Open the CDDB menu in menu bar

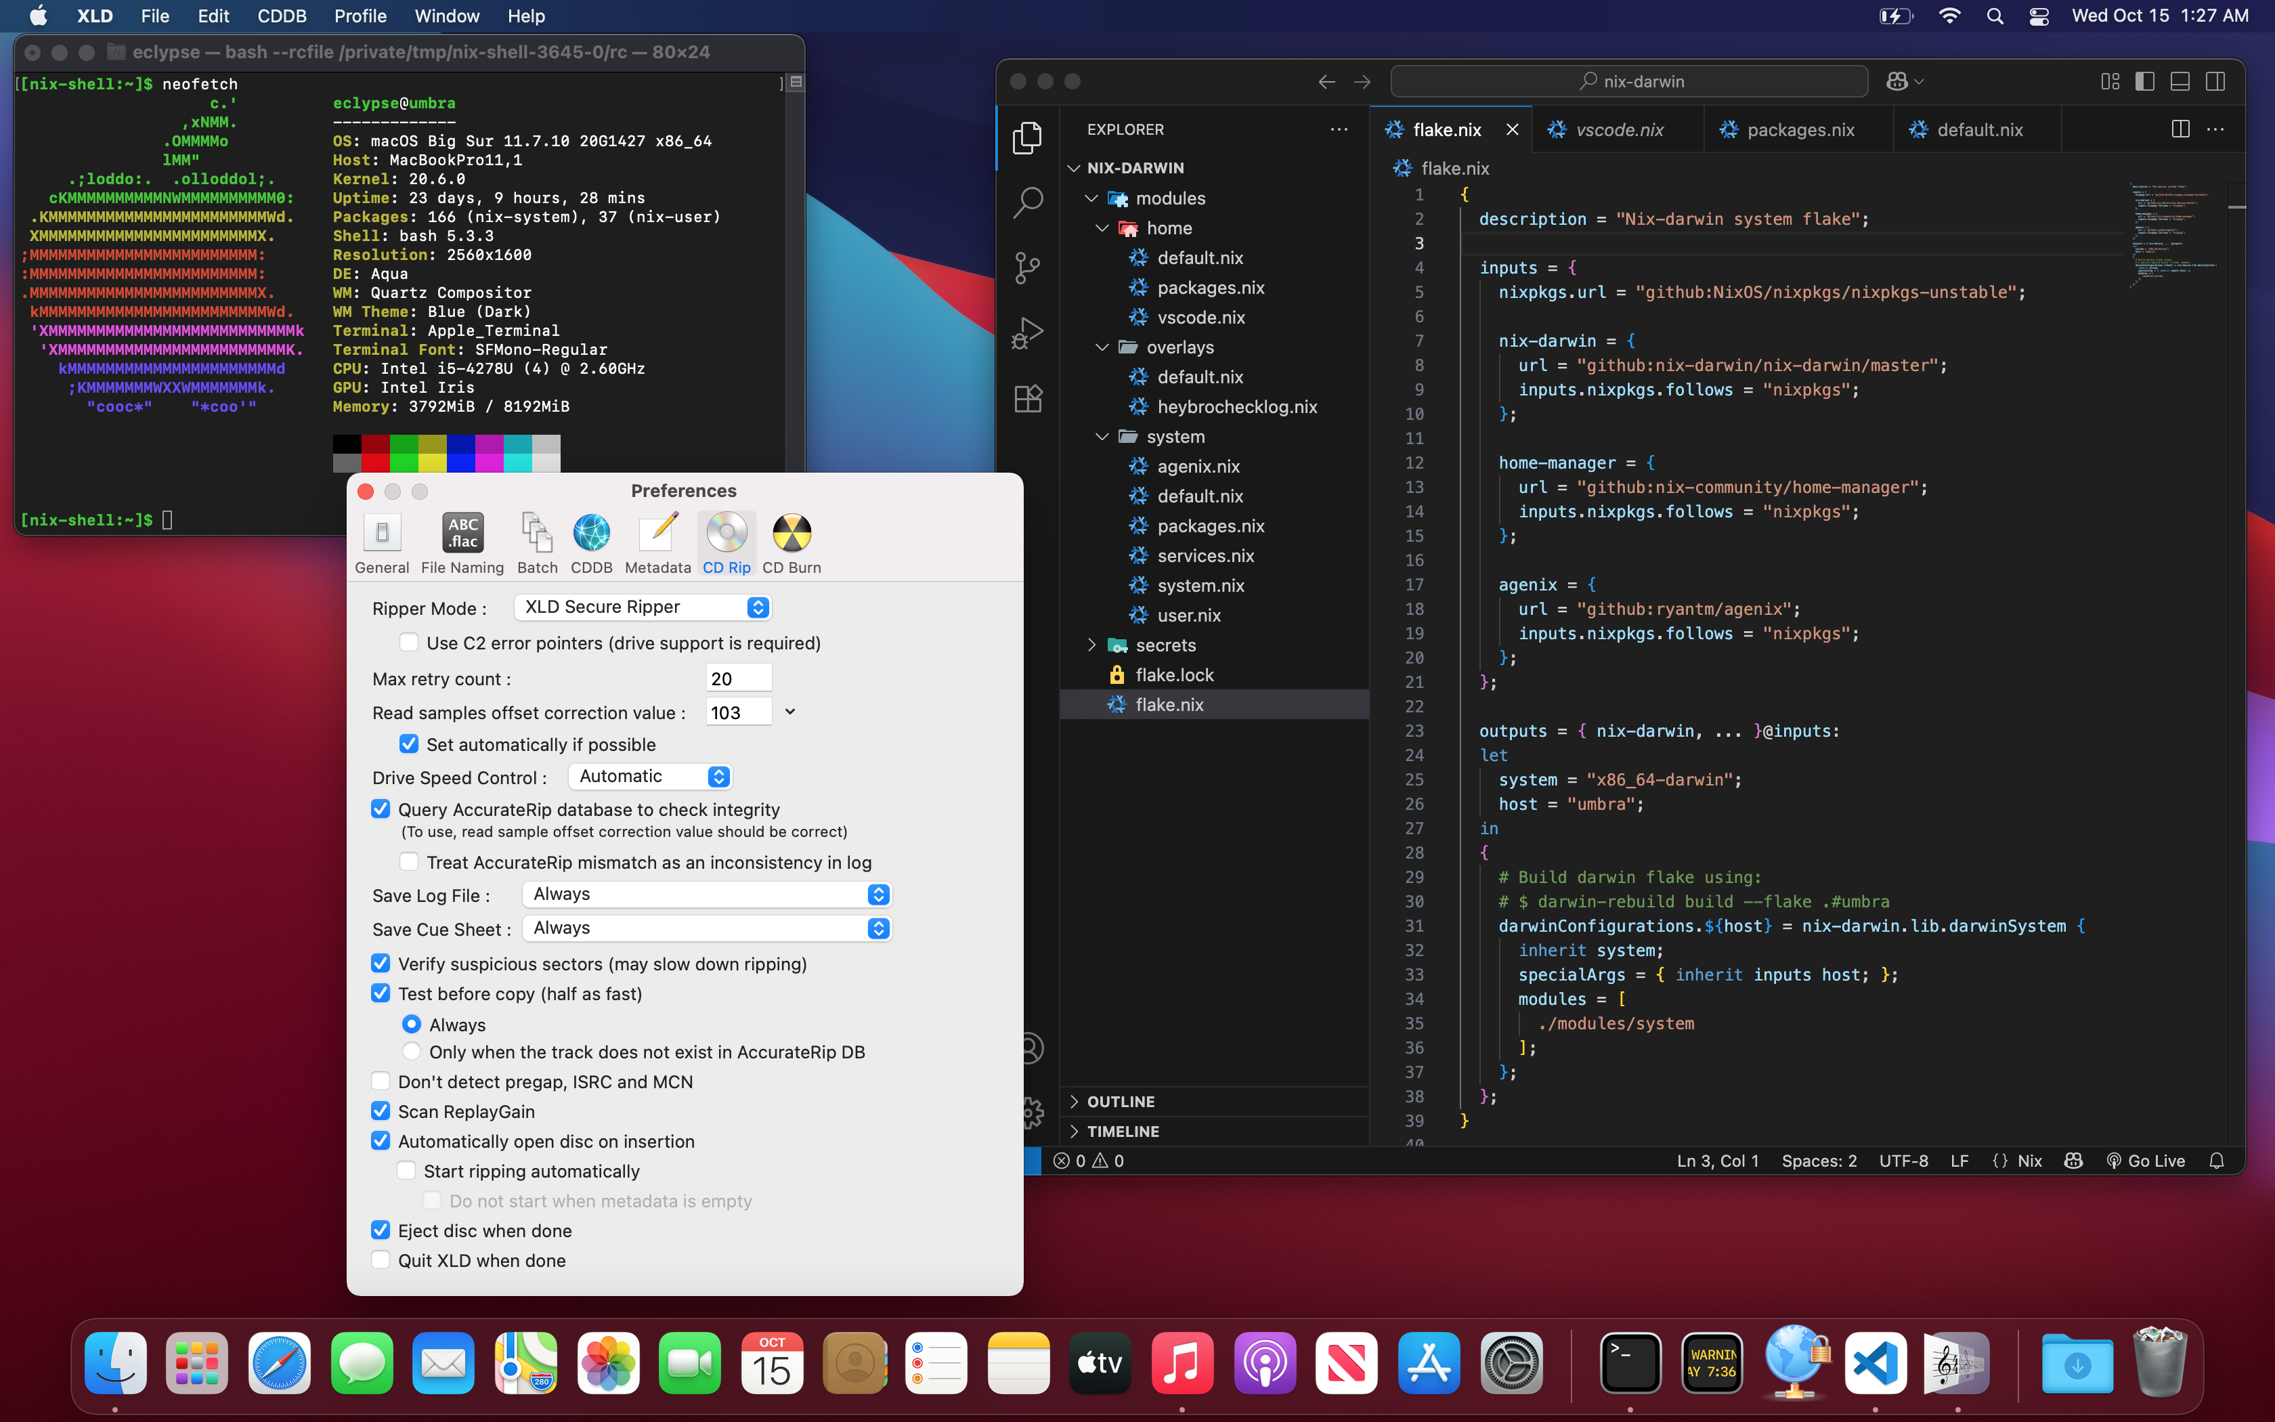point(281,16)
